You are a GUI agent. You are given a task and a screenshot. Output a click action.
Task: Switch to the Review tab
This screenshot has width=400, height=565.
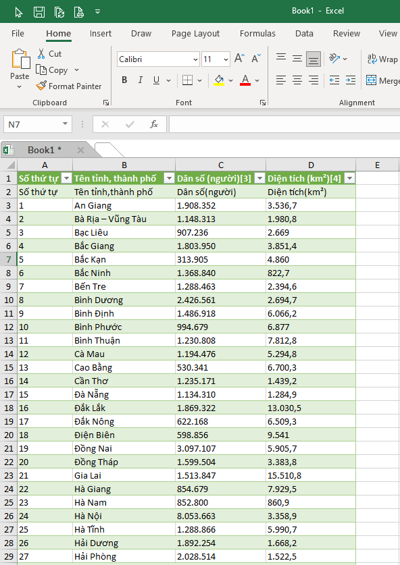coord(347,34)
